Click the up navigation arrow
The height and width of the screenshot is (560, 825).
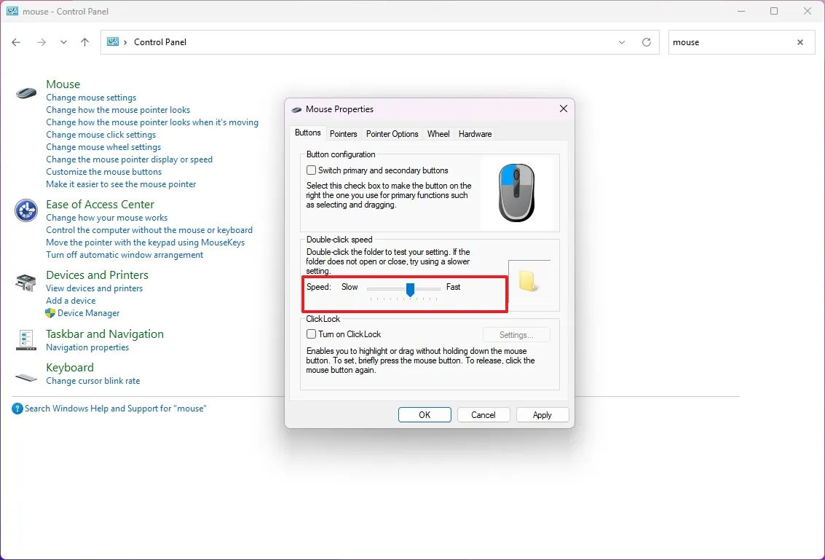click(x=84, y=42)
